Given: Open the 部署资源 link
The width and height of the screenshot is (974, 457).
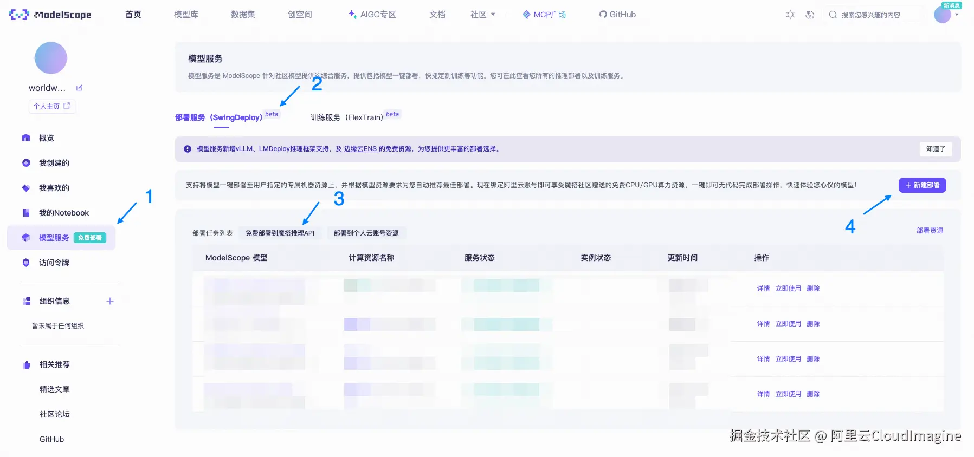Looking at the screenshot, I should tap(930, 231).
